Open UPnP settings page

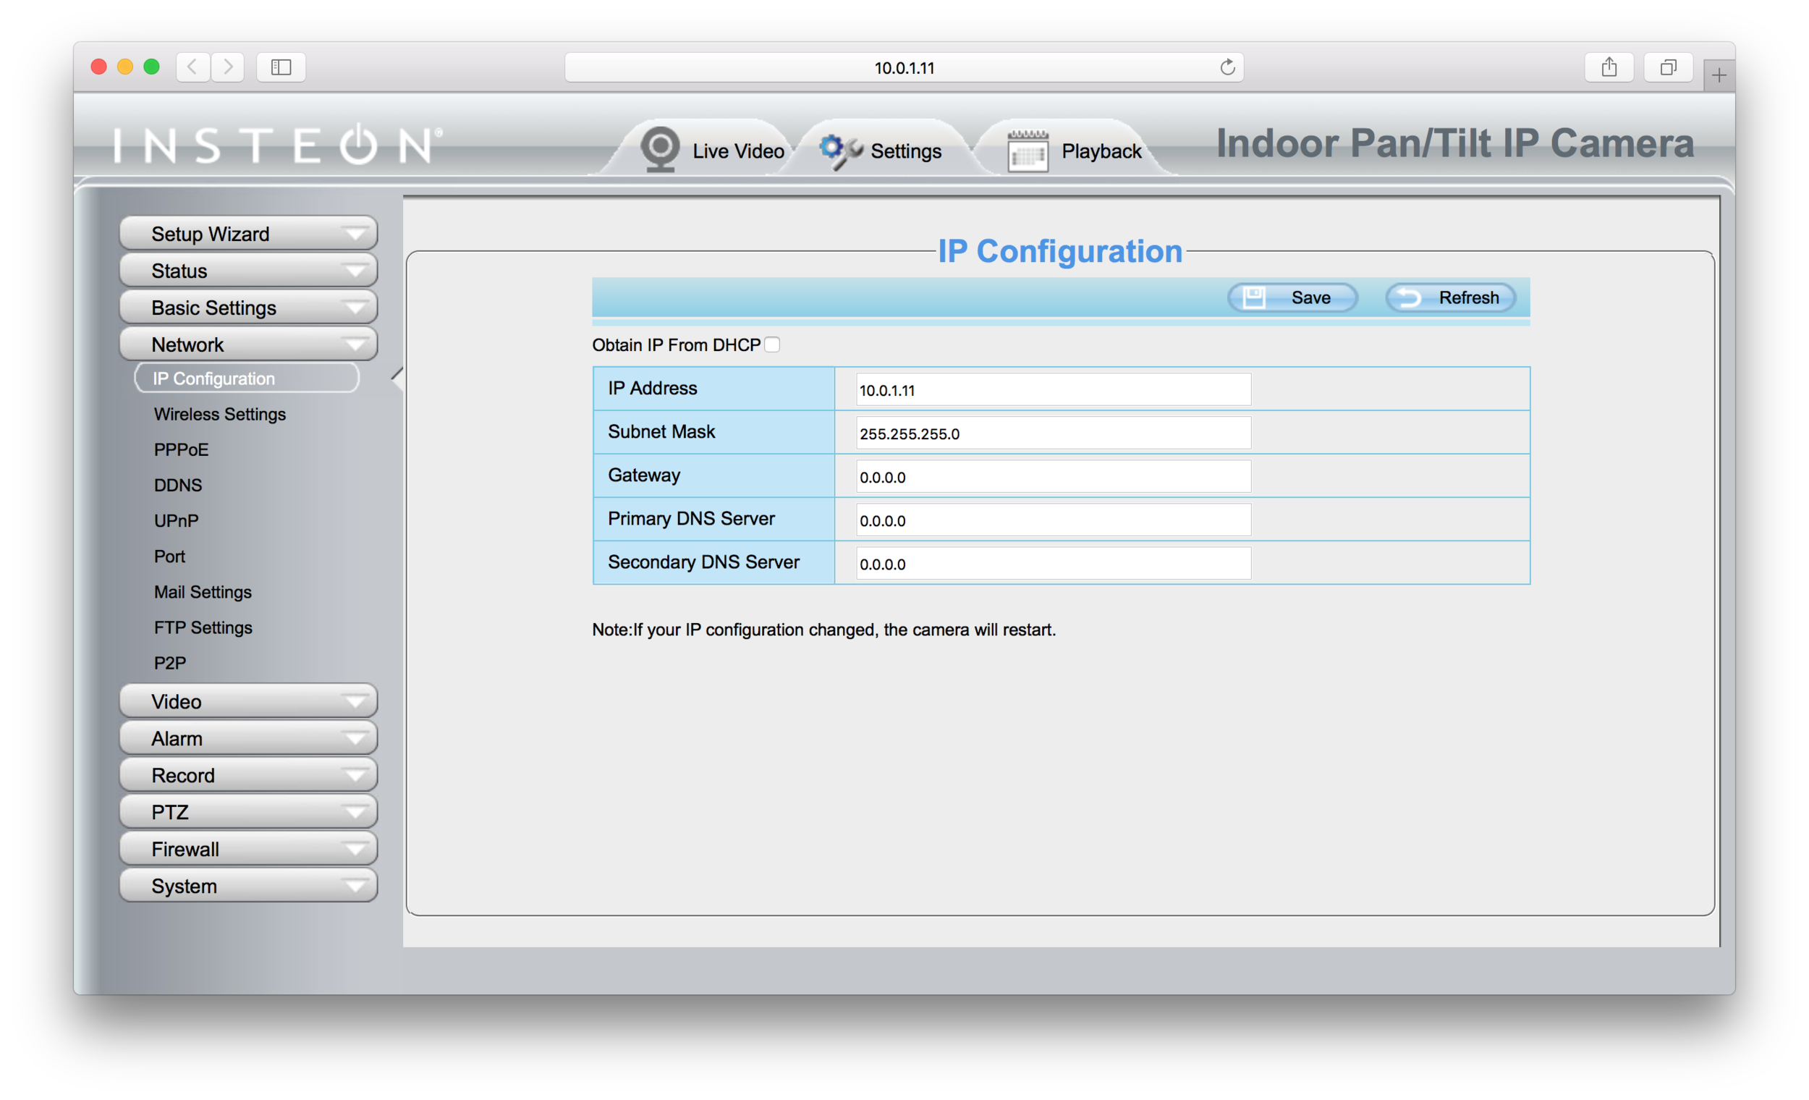(x=177, y=520)
